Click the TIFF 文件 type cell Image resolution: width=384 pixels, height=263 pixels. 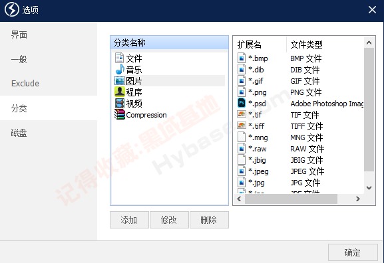click(x=307, y=126)
